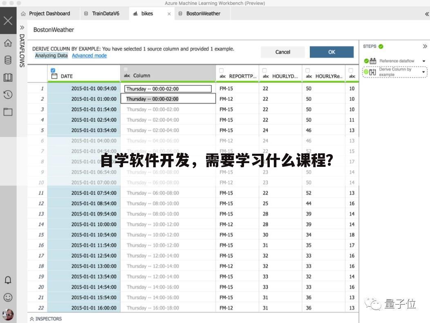Select Column cell in row 17
The width and height of the screenshot is (430, 323).
pos(168,256)
